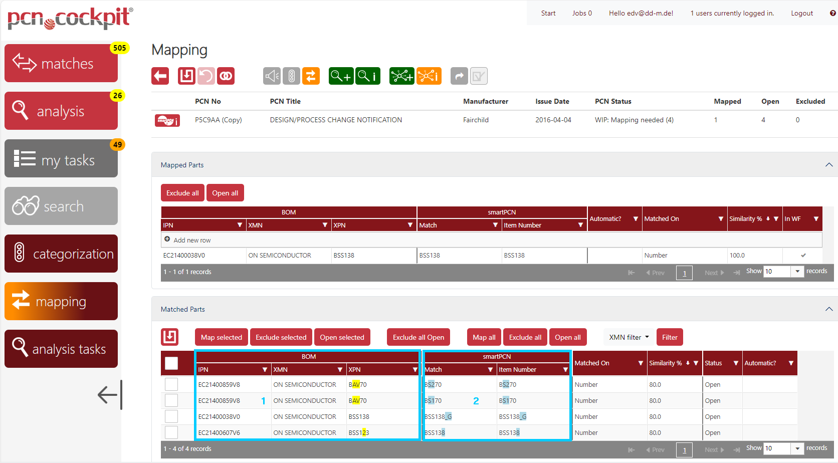
Task: Go to the my tasks section
Action: (x=61, y=159)
